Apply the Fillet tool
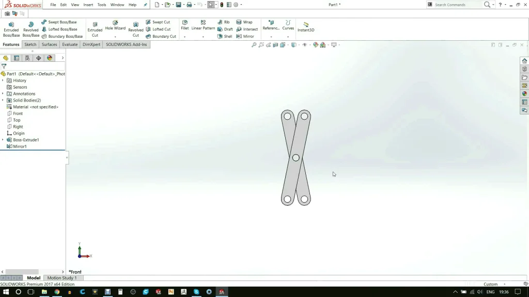This screenshot has width=529, height=297. click(184, 25)
